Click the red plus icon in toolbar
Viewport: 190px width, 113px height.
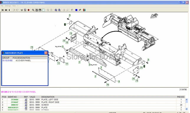29,10
